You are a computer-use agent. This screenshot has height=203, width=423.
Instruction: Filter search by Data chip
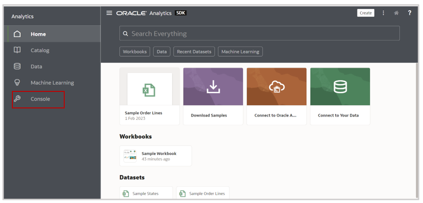pyautogui.click(x=161, y=51)
